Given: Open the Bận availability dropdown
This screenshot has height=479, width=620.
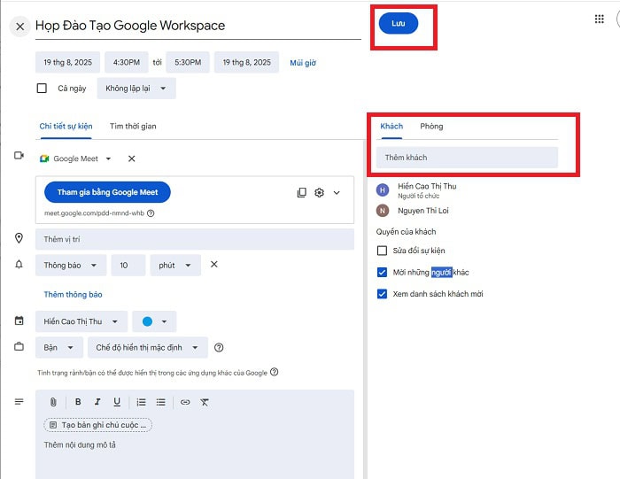Looking at the screenshot, I should [x=59, y=347].
